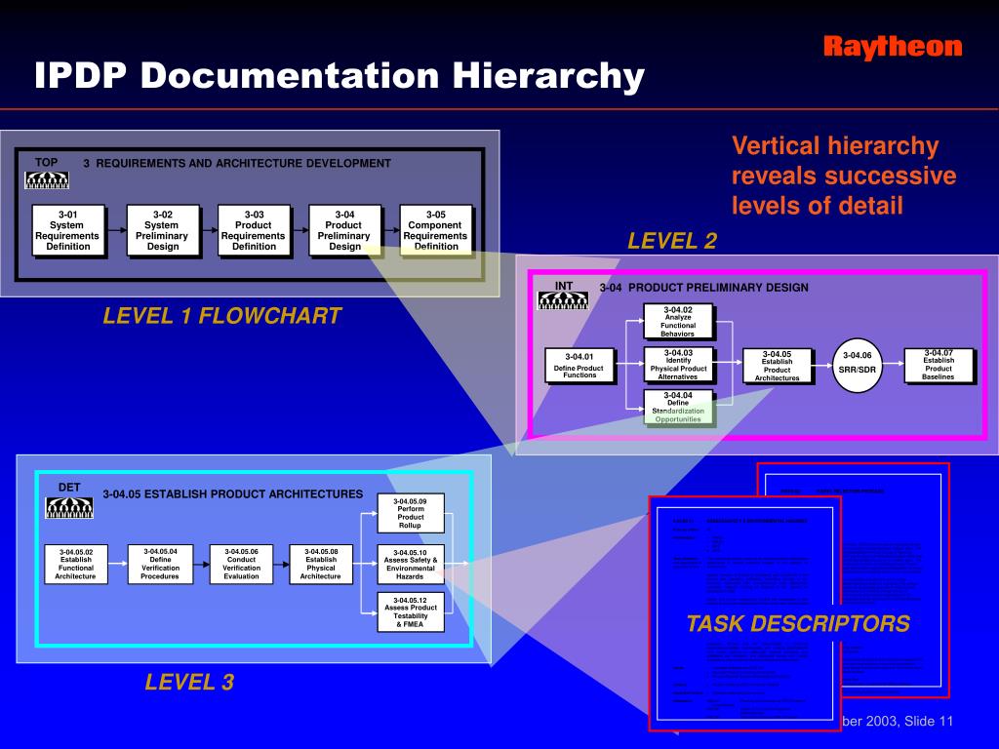Click 3-04.05.08 Establish Physical Architecture box
999x749 pixels.
point(321,565)
